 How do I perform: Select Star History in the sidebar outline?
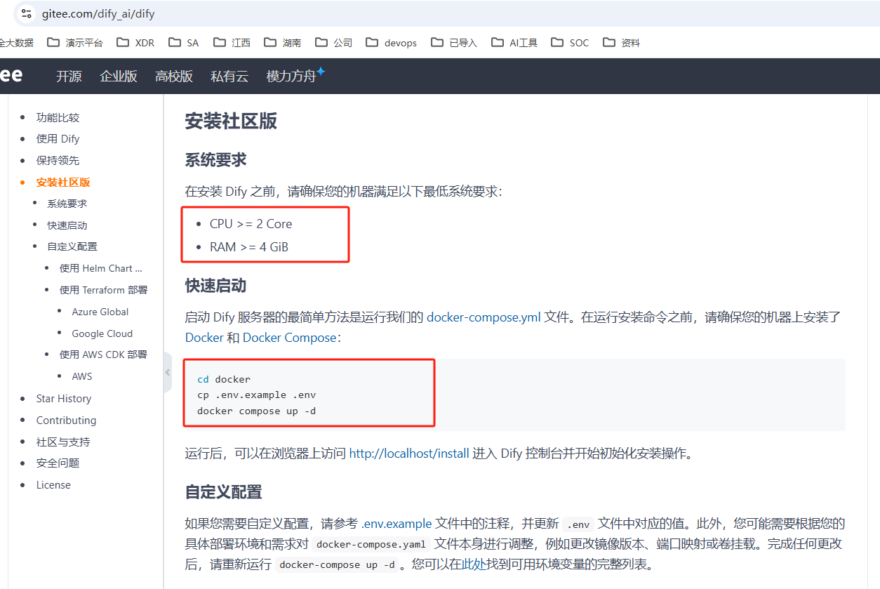coord(64,399)
